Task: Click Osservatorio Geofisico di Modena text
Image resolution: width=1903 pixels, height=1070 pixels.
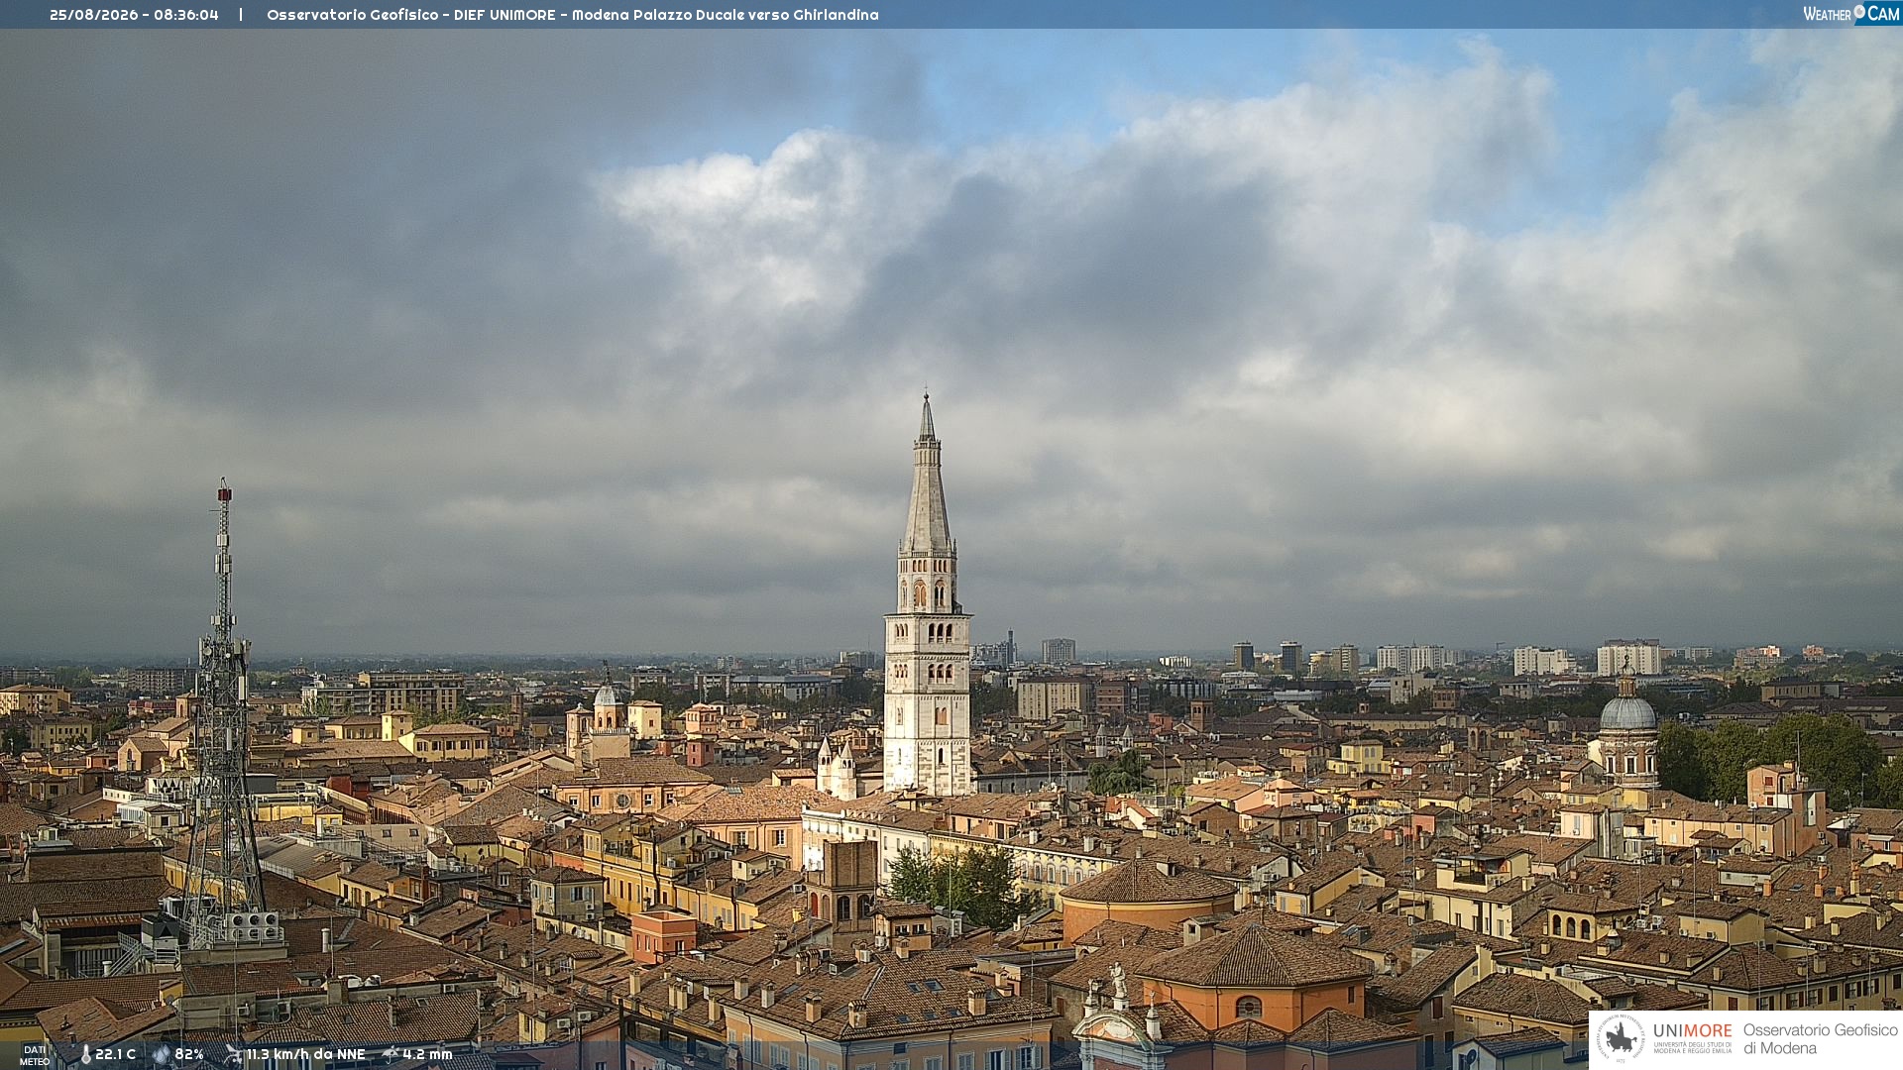Action: point(1820,1038)
